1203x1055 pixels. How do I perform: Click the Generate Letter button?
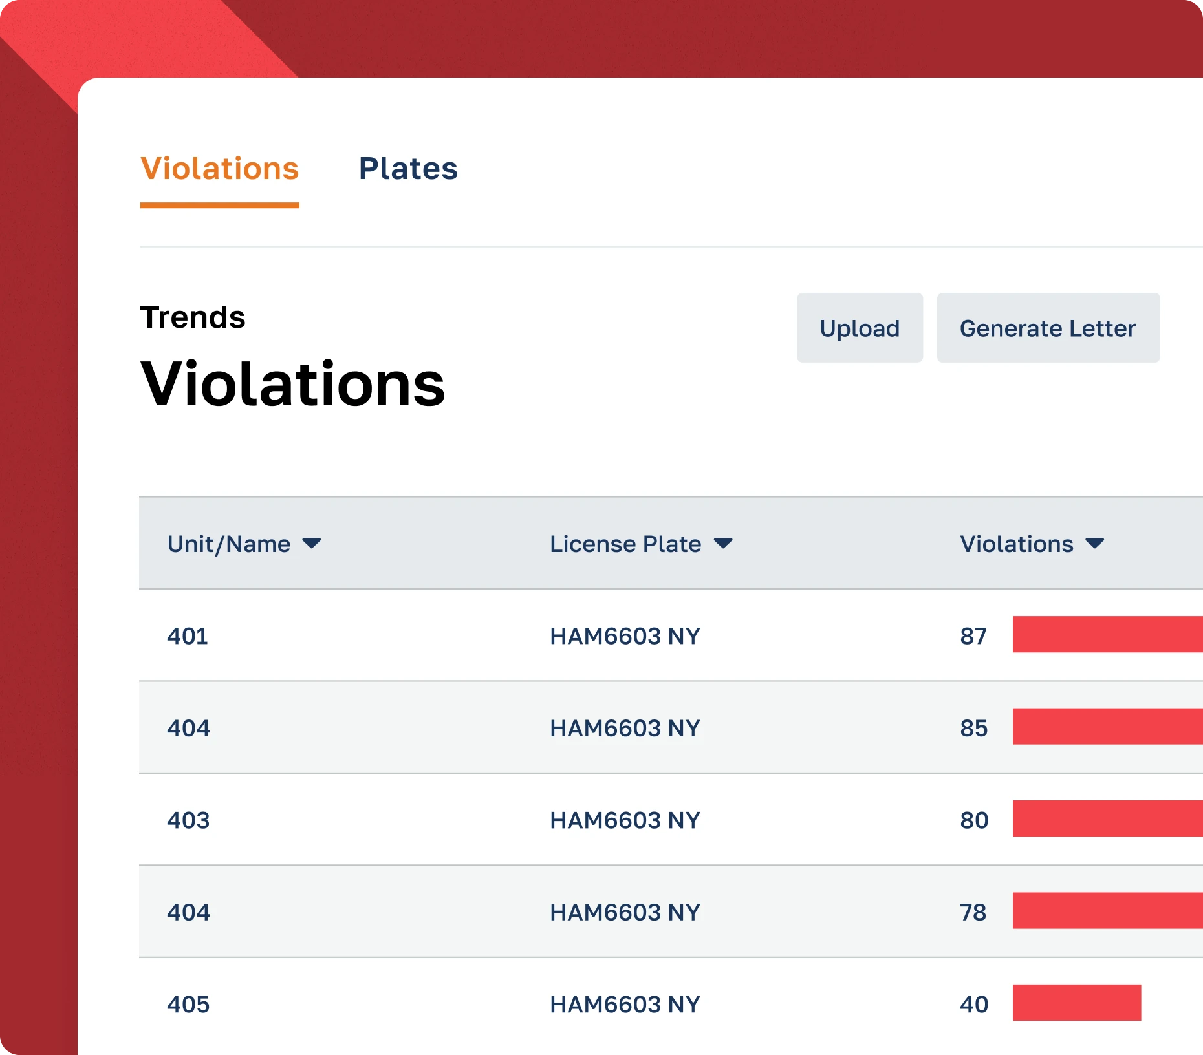coord(1048,328)
